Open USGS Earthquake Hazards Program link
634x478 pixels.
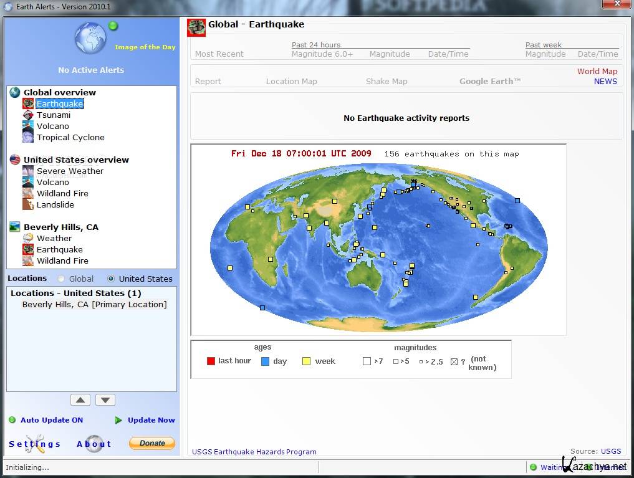point(254,452)
